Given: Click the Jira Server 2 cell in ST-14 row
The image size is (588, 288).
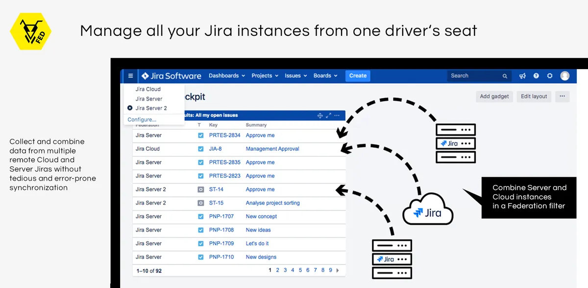Looking at the screenshot, I should pyautogui.click(x=151, y=189).
